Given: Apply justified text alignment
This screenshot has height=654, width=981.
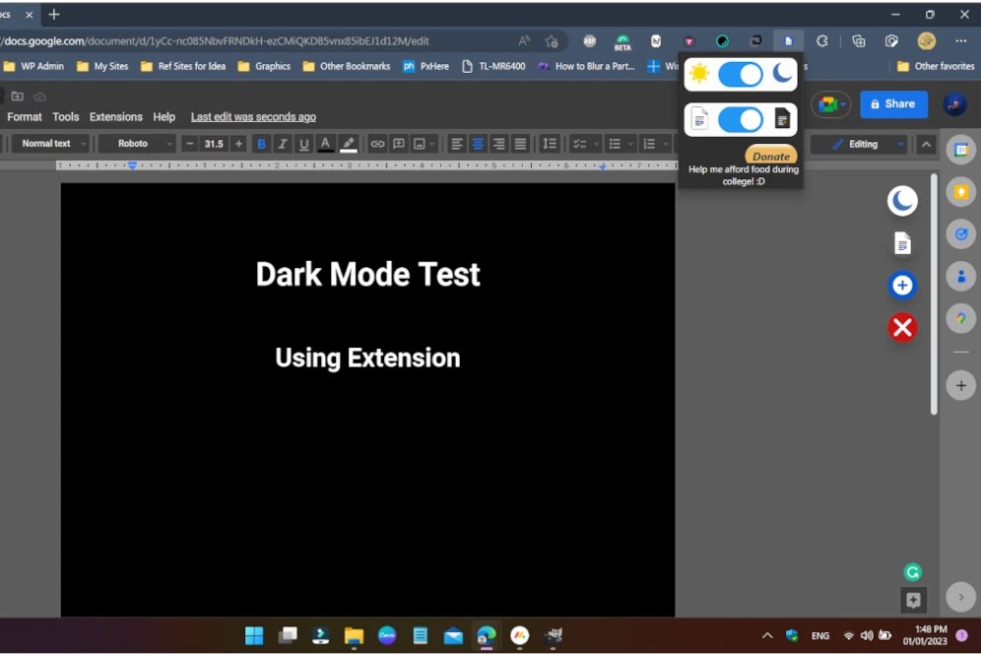Looking at the screenshot, I should [x=520, y=144].
